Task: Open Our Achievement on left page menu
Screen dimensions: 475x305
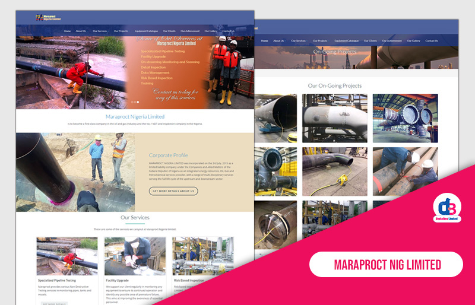Action: coord(190,31)
